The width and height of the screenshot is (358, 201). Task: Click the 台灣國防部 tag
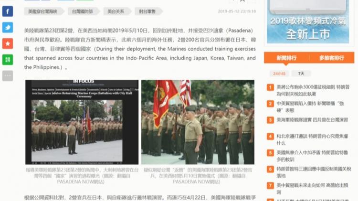pyautogui.click(x=82, y=11)
